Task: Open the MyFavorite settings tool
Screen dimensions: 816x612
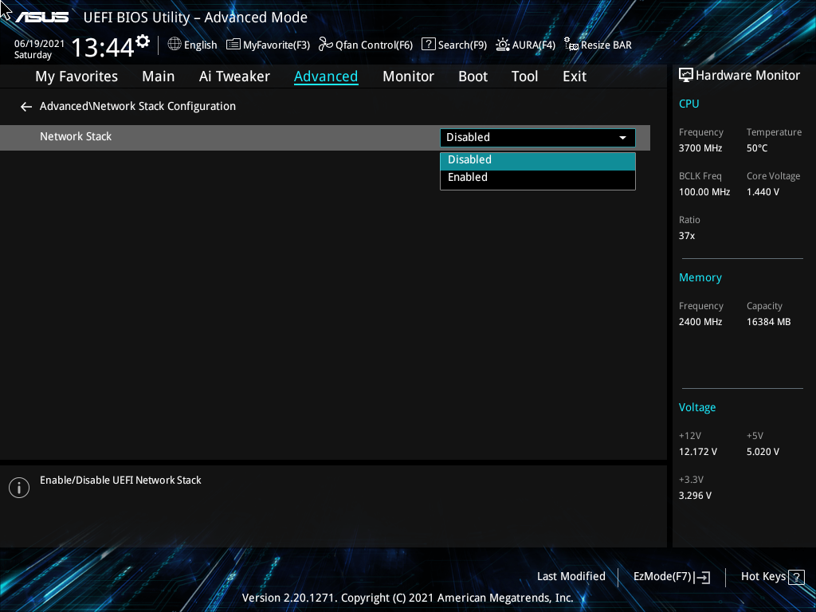Action: coord(268,45)
